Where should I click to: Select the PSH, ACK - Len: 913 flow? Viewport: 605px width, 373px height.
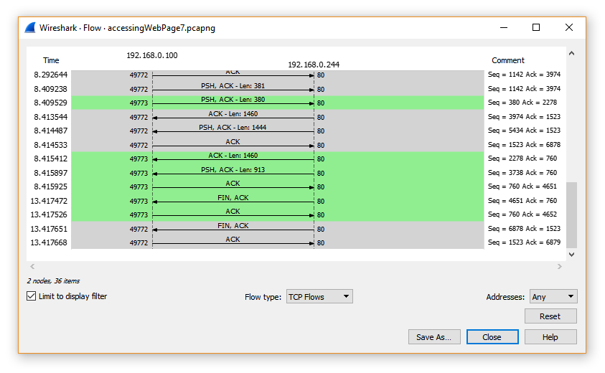click(x=233, y=172)
